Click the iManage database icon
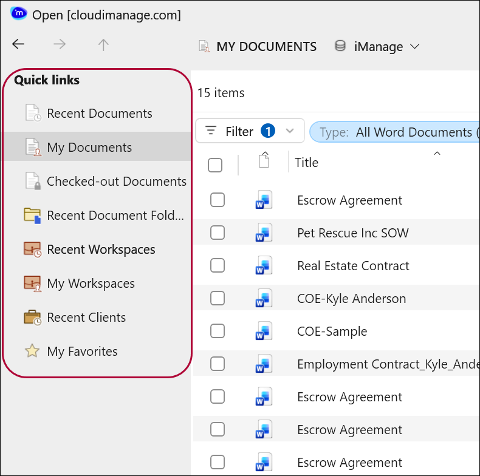 tap(340, 46)
